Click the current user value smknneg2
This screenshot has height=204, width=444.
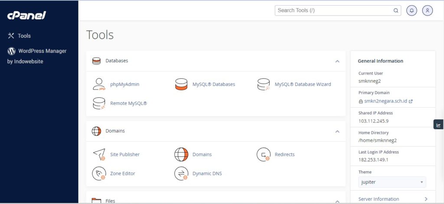(369, 81)
